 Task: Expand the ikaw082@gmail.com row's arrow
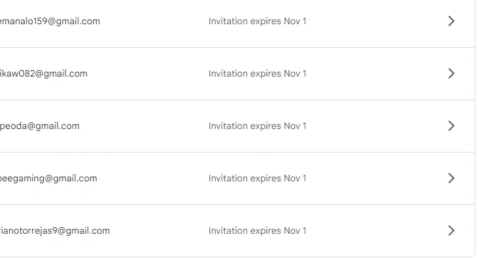(x=451, y=73)
